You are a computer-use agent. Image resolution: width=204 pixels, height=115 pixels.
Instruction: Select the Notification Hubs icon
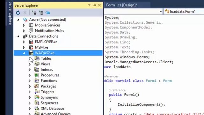31,31
